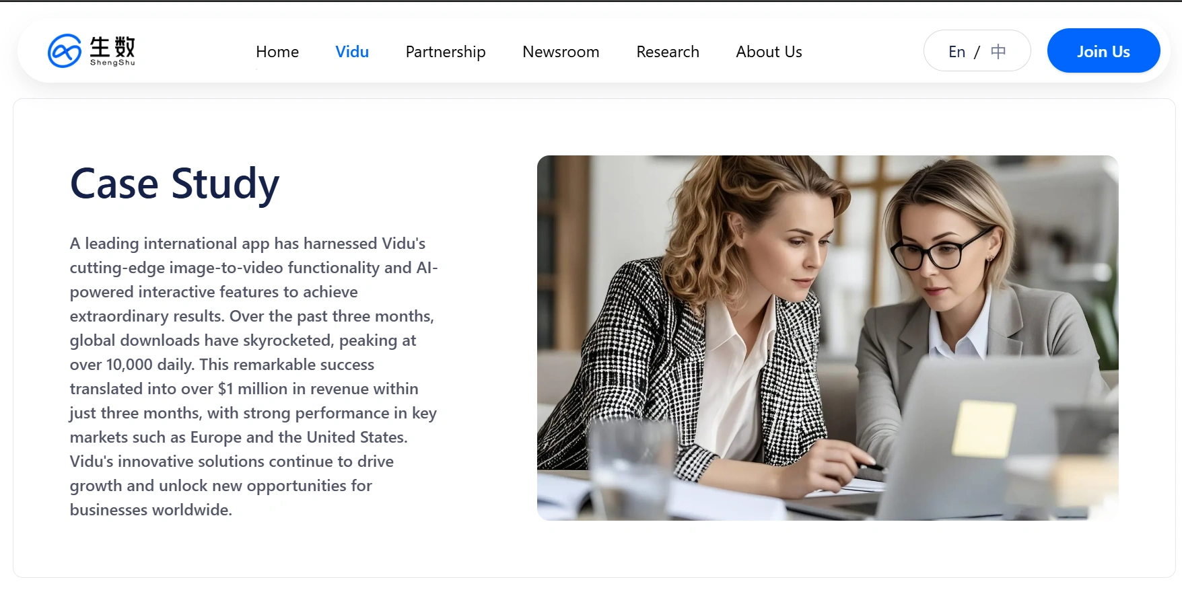This screenshot has width=1182, height=592.
Task: Open the Partnership page
Action: tap(445, 52)
